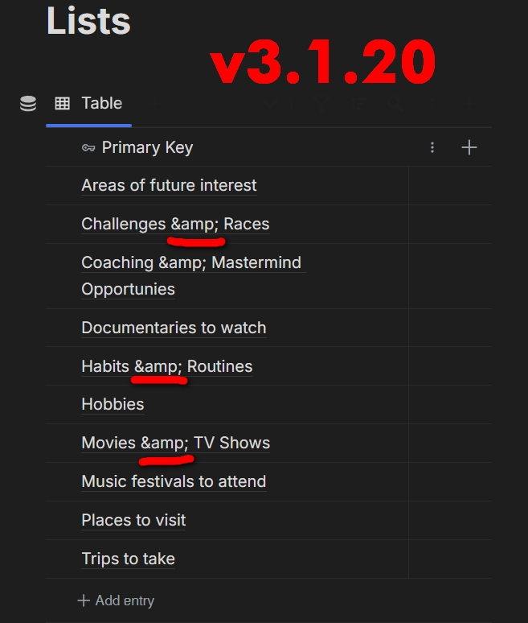Click the plus icon beside Add entry
The image size is (528, 623).
(84, 600)
